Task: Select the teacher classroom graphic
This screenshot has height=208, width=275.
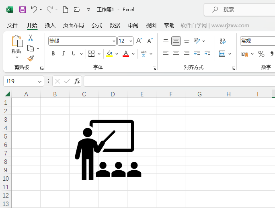Action: (x=108, y=150)
